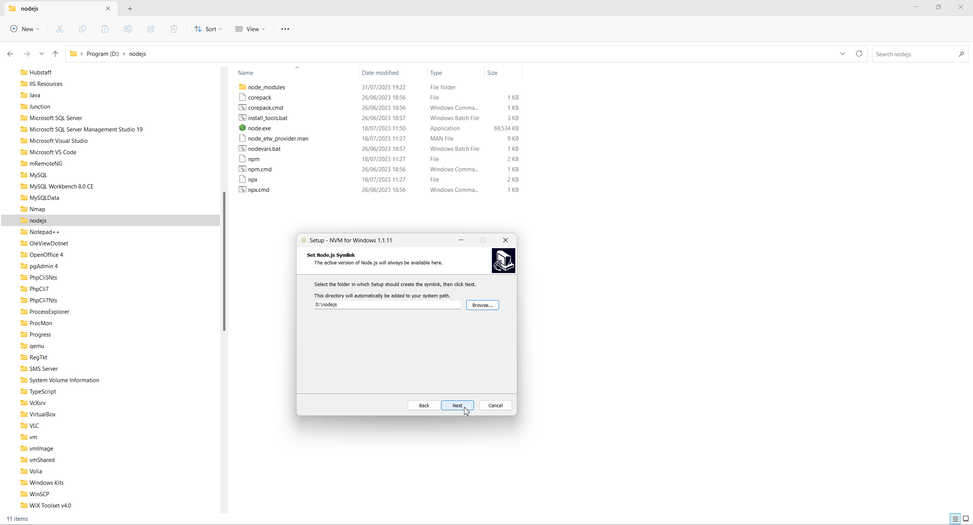Cut the selected item using the toolbar
This screenshot has height=525, width=973.
coord(59,29)
